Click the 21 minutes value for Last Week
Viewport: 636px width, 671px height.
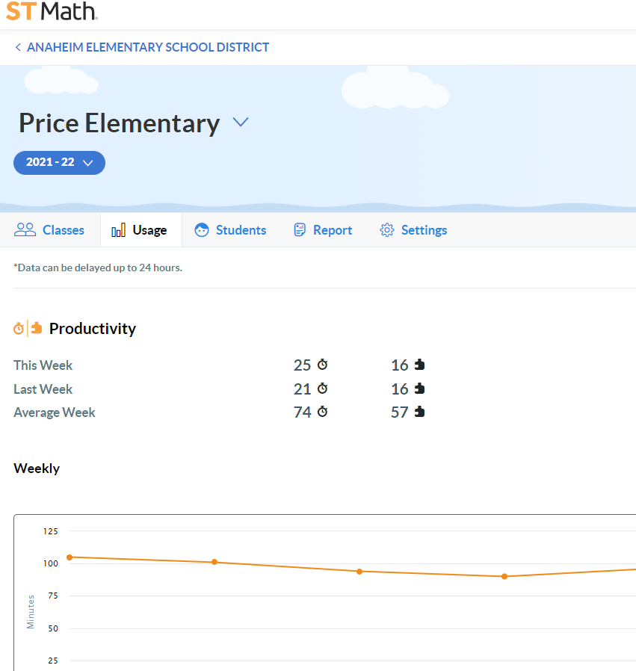(x=302, y=389)
